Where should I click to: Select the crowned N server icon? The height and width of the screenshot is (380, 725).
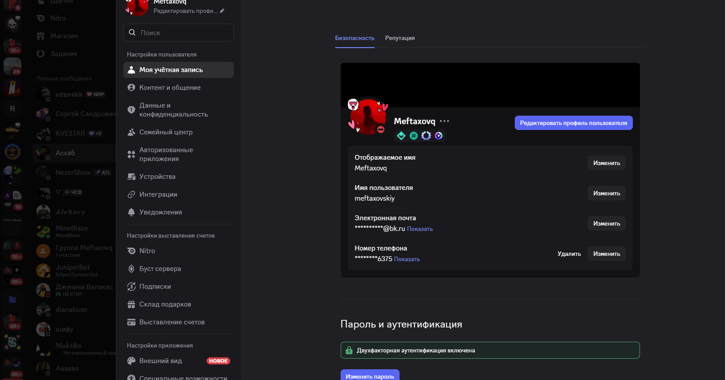(12, 88)
